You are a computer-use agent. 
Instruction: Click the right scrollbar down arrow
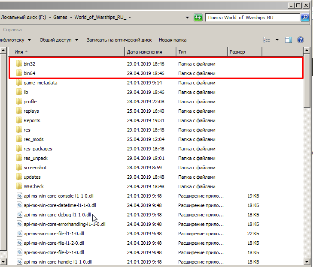[x=307, y=262]
